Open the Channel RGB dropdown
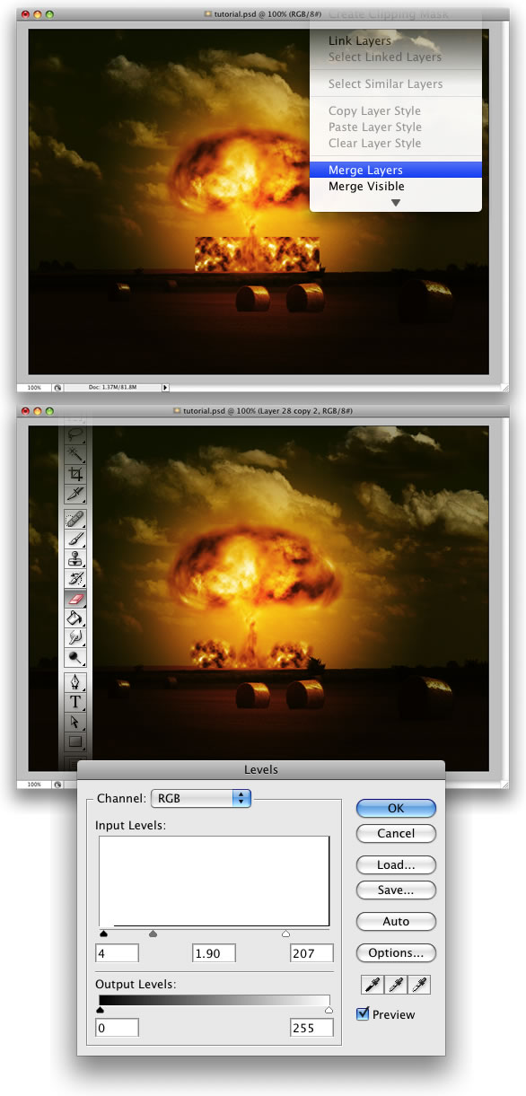This screenshot has width=526, height=1096. coord(200,797)
